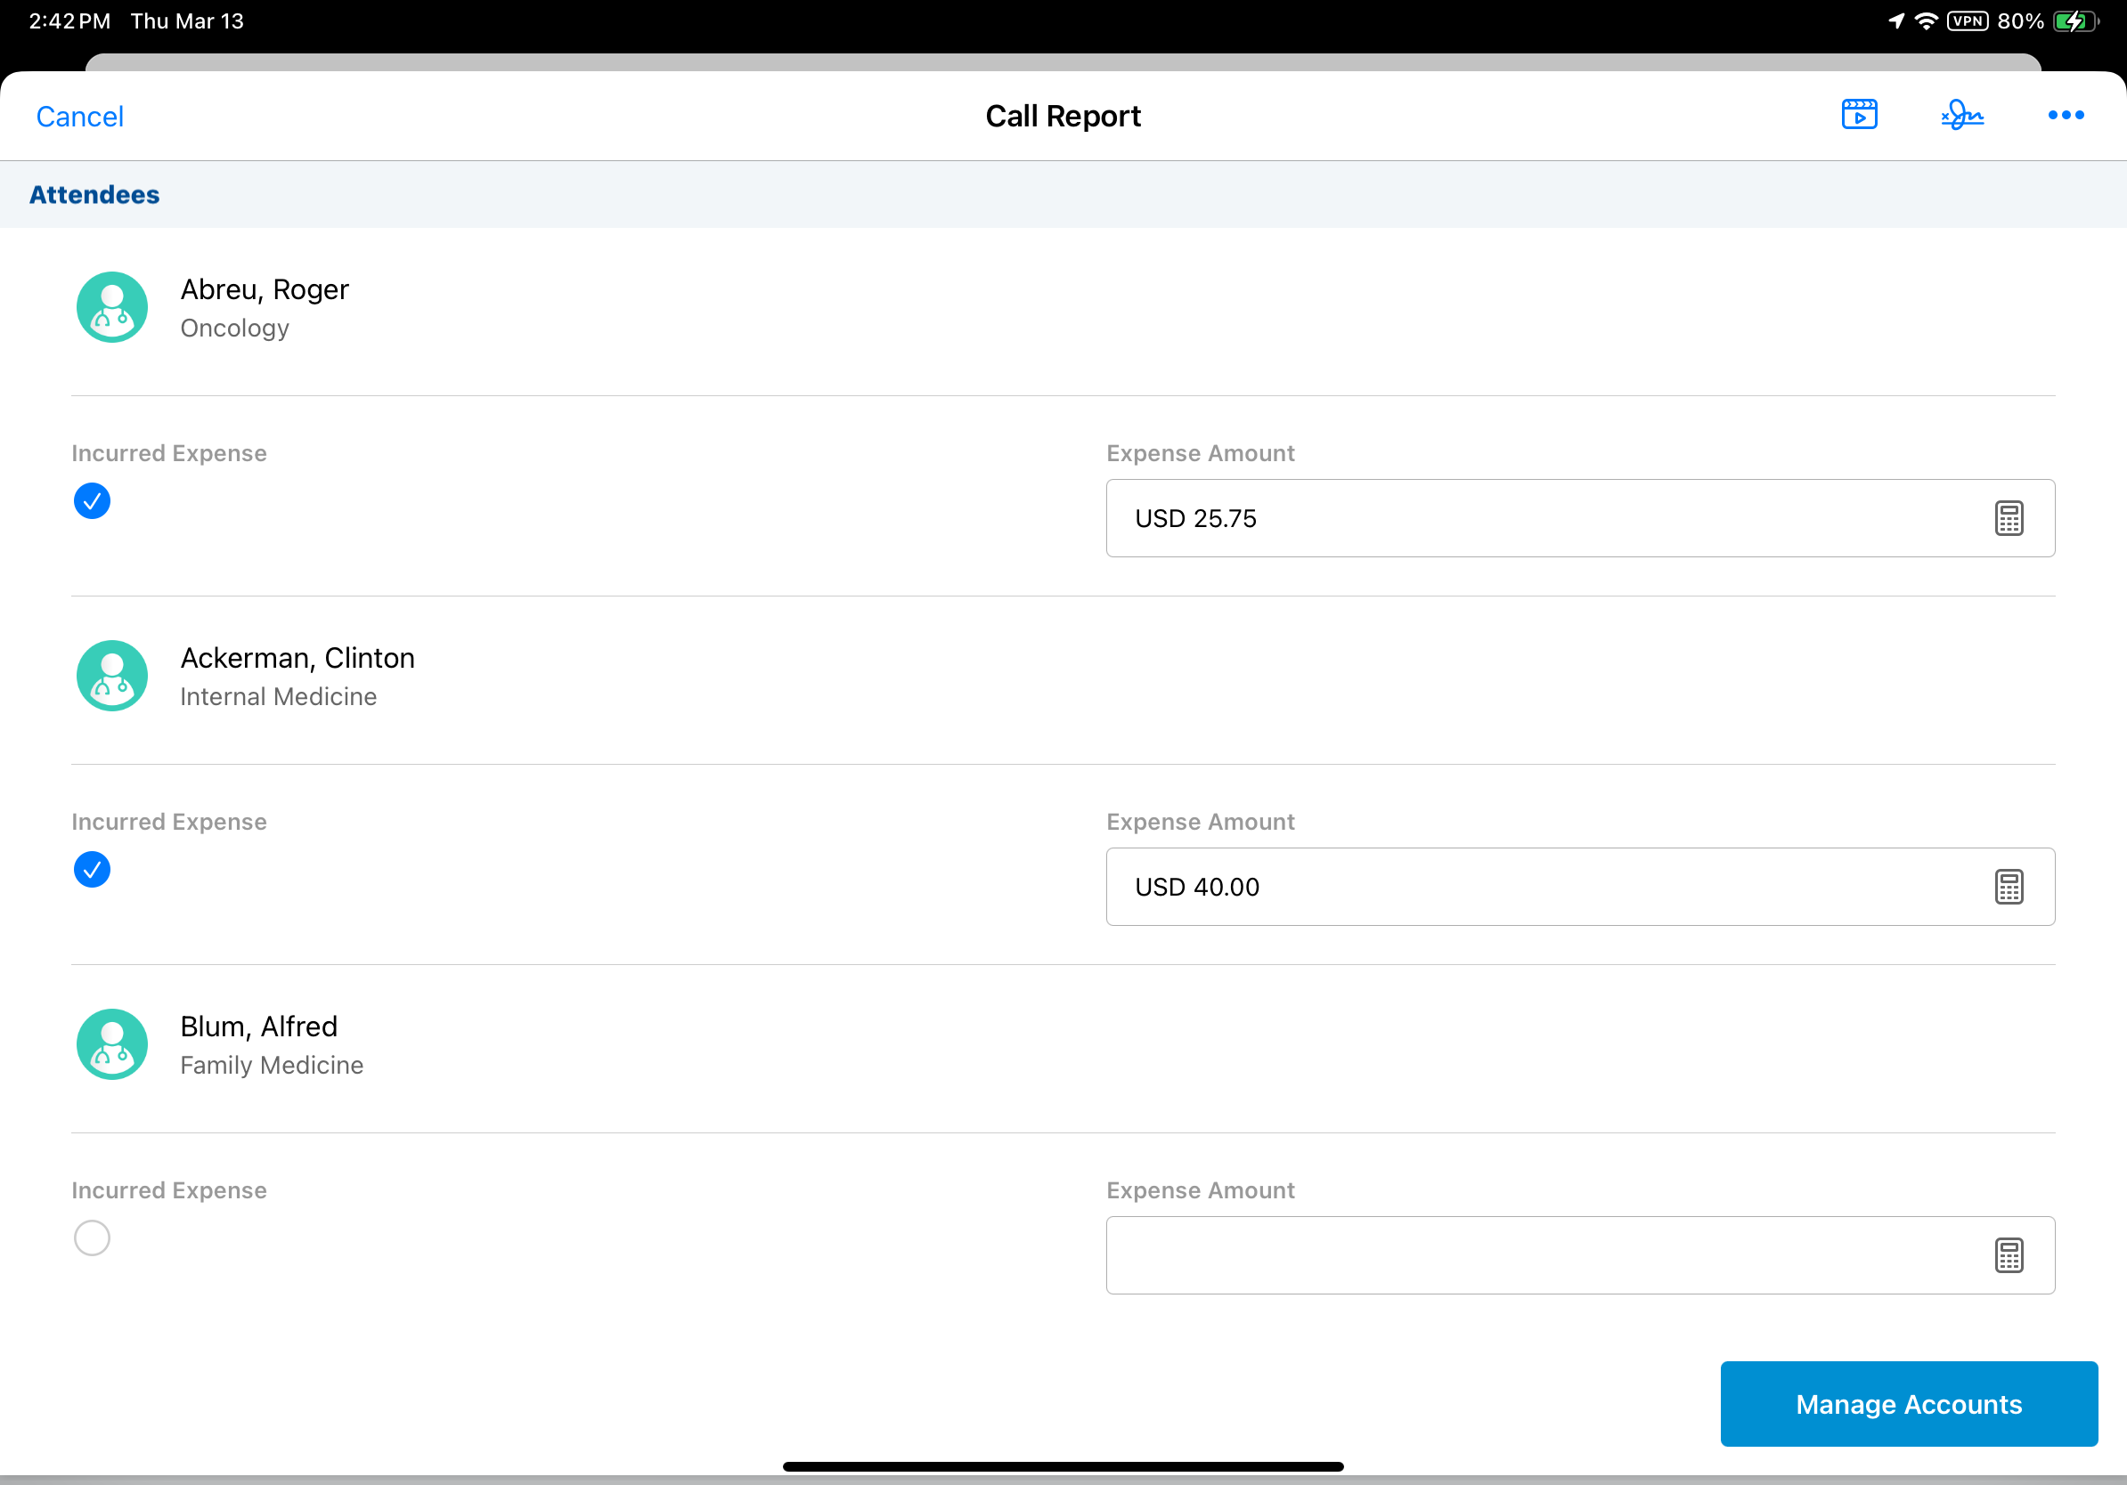This screenshot has width=2127, height=1485.
Task: Enable Incurred Expense for Blum, Alfred
Action: [x=92, y=1237]
